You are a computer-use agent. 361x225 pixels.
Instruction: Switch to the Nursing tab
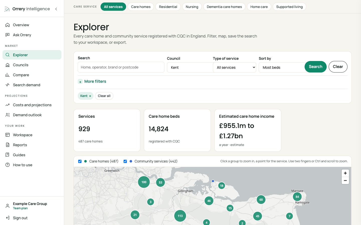pos(192,7)
